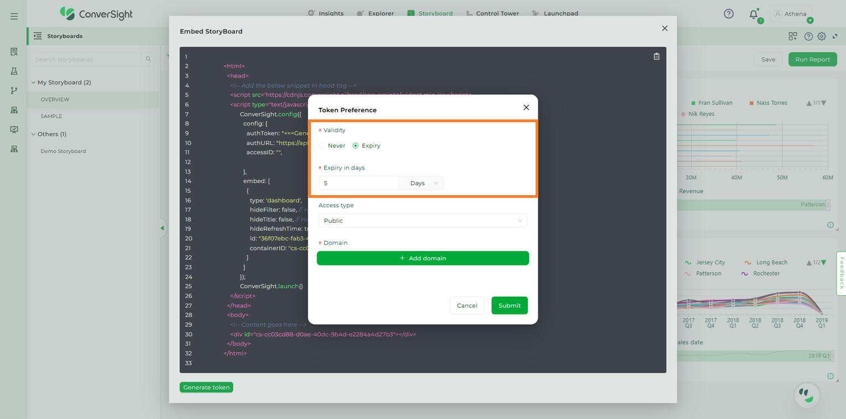Click the Expiry in days input field
The image size is (846, 419).
pos(359,184)
